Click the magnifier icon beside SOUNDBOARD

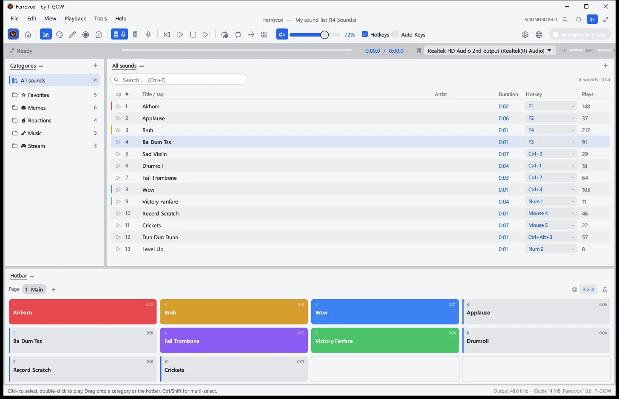coord(565,20)
